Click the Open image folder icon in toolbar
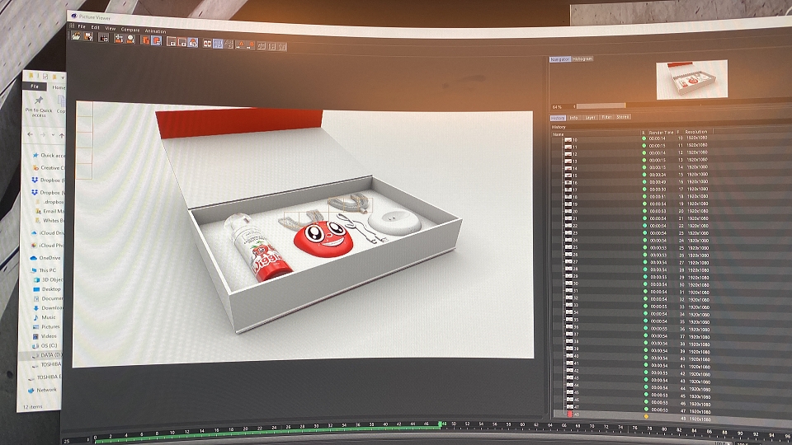Image resolution: width=792 pixels, height=445 pixels. point(76,35)
